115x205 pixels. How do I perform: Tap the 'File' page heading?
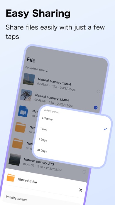(31, 60)
